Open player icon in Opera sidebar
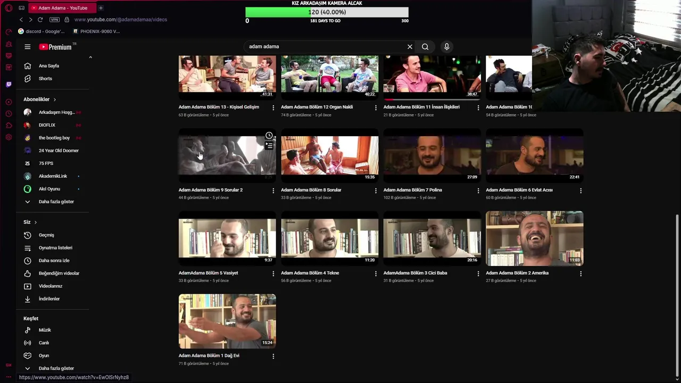The width and height of the screenshot is (681, 383). [x=9, y=102]
